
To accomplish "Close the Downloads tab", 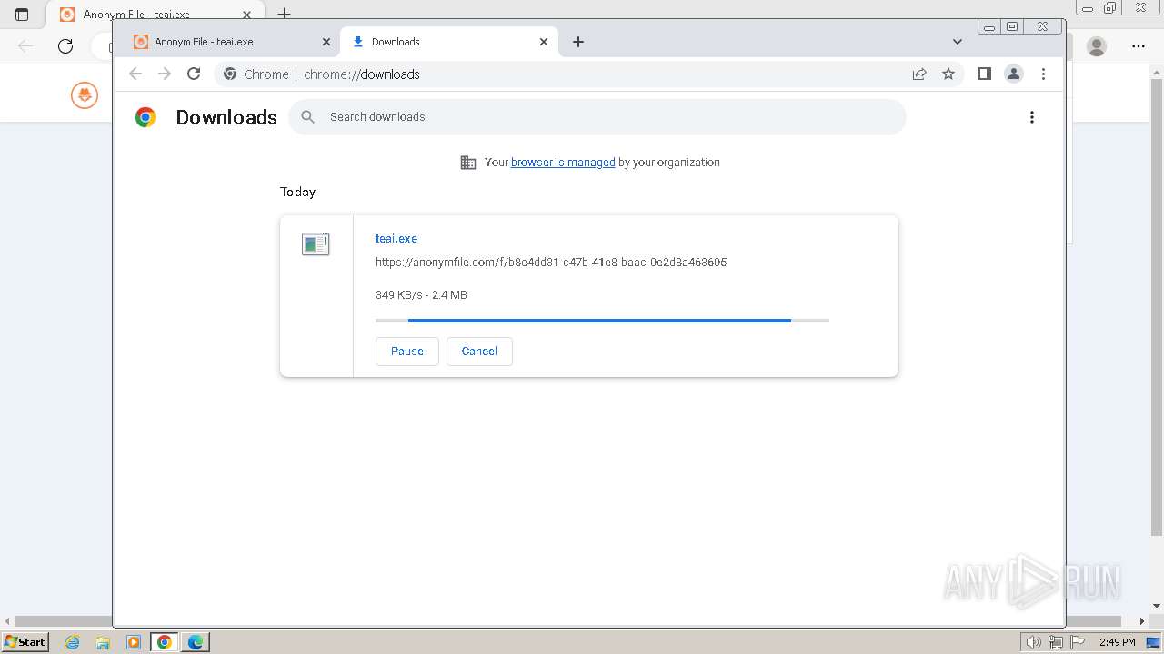I will click(x=544, y=42).
